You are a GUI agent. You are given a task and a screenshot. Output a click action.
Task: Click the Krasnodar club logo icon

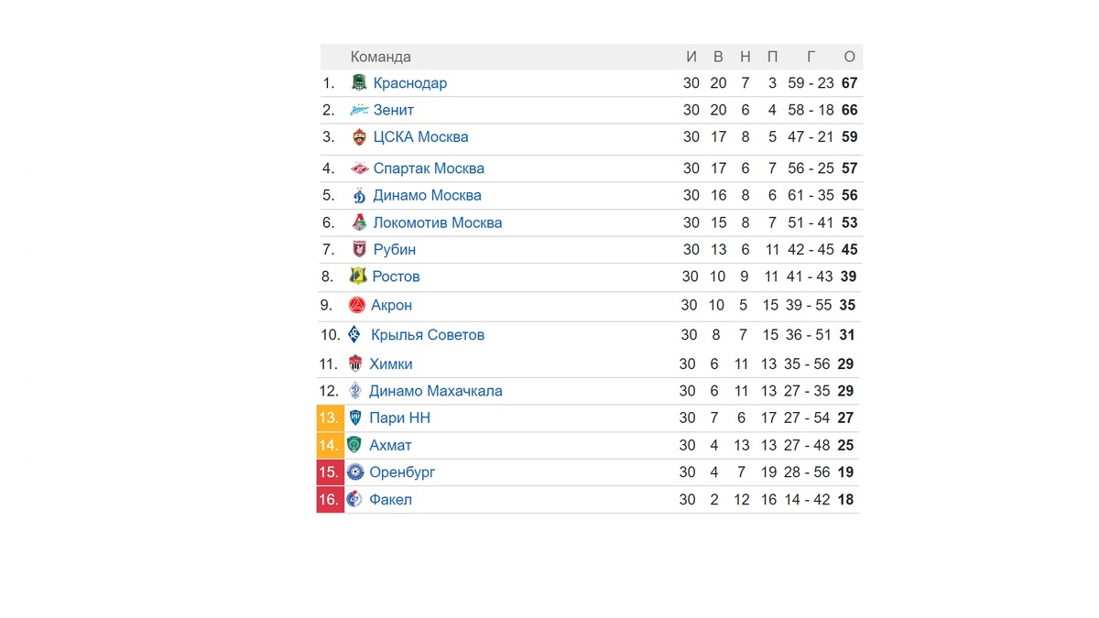pyautogui.click(x=359, y=83)
